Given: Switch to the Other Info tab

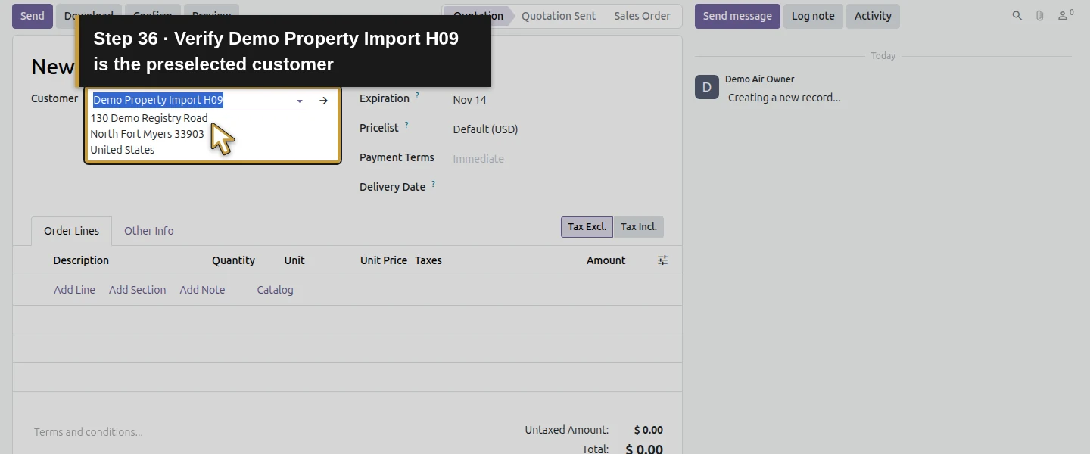Looking at the screenshot, I should pos(148,231).
